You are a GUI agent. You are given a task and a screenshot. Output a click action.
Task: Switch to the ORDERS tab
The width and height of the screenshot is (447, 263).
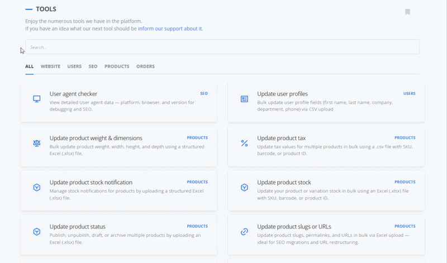[x=145, y=66]
